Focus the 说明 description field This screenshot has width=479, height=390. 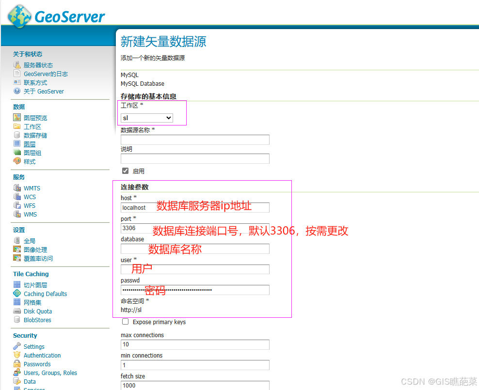click(195, 158)
